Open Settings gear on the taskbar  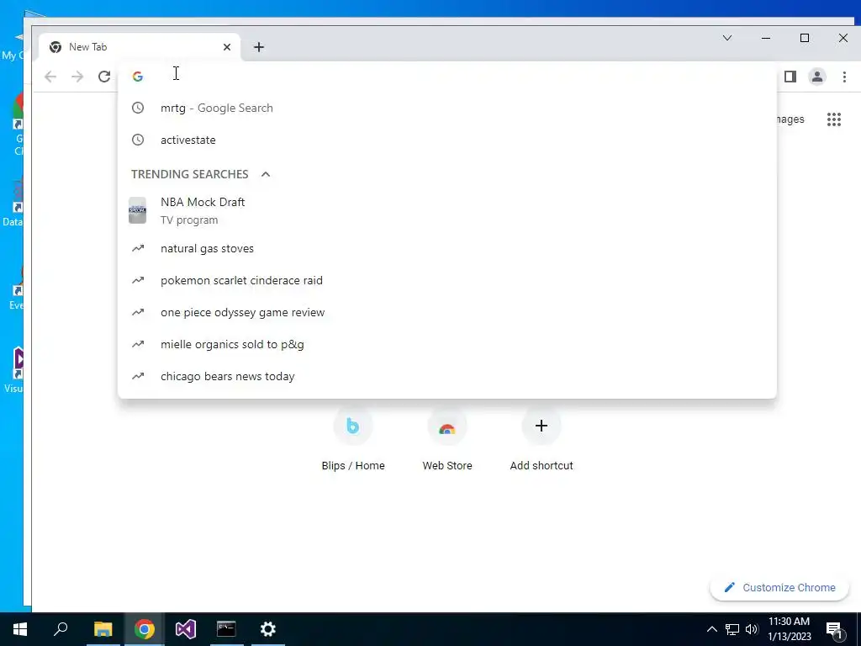point(268,629)
